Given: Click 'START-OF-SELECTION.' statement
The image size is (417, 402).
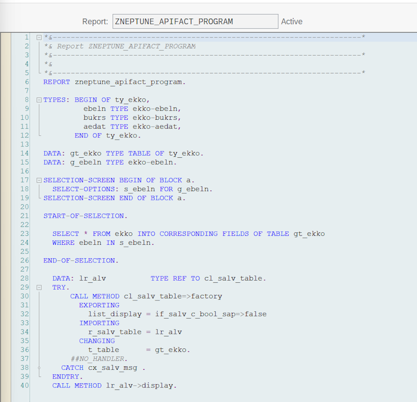Looking at the screenshot, I should pos(85,216).
